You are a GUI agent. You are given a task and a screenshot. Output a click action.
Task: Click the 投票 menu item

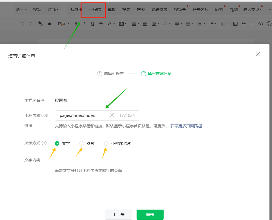126,10
